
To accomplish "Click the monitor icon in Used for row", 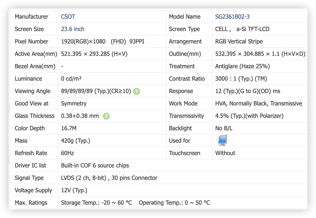I will (222, 140).
